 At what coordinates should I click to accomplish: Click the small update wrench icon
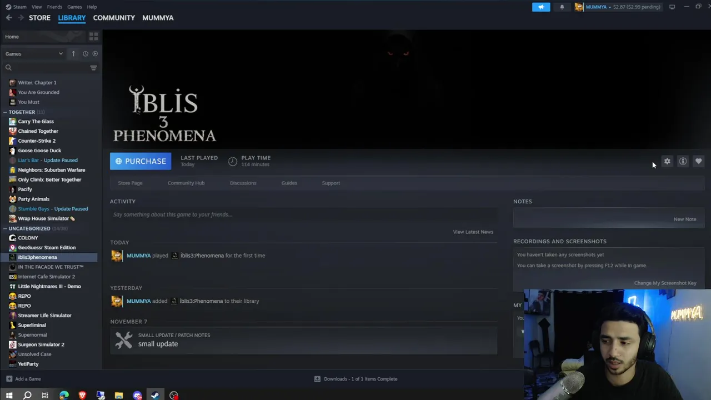pos(124,339)
